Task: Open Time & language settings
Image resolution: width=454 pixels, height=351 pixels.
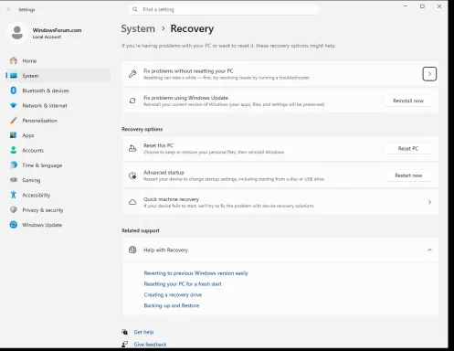Action: click(x=58, y=165)
